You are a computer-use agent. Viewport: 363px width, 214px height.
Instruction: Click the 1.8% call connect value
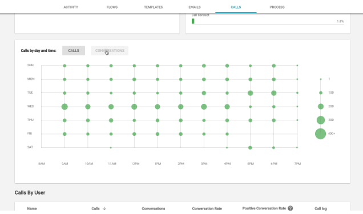coord(340,21)
